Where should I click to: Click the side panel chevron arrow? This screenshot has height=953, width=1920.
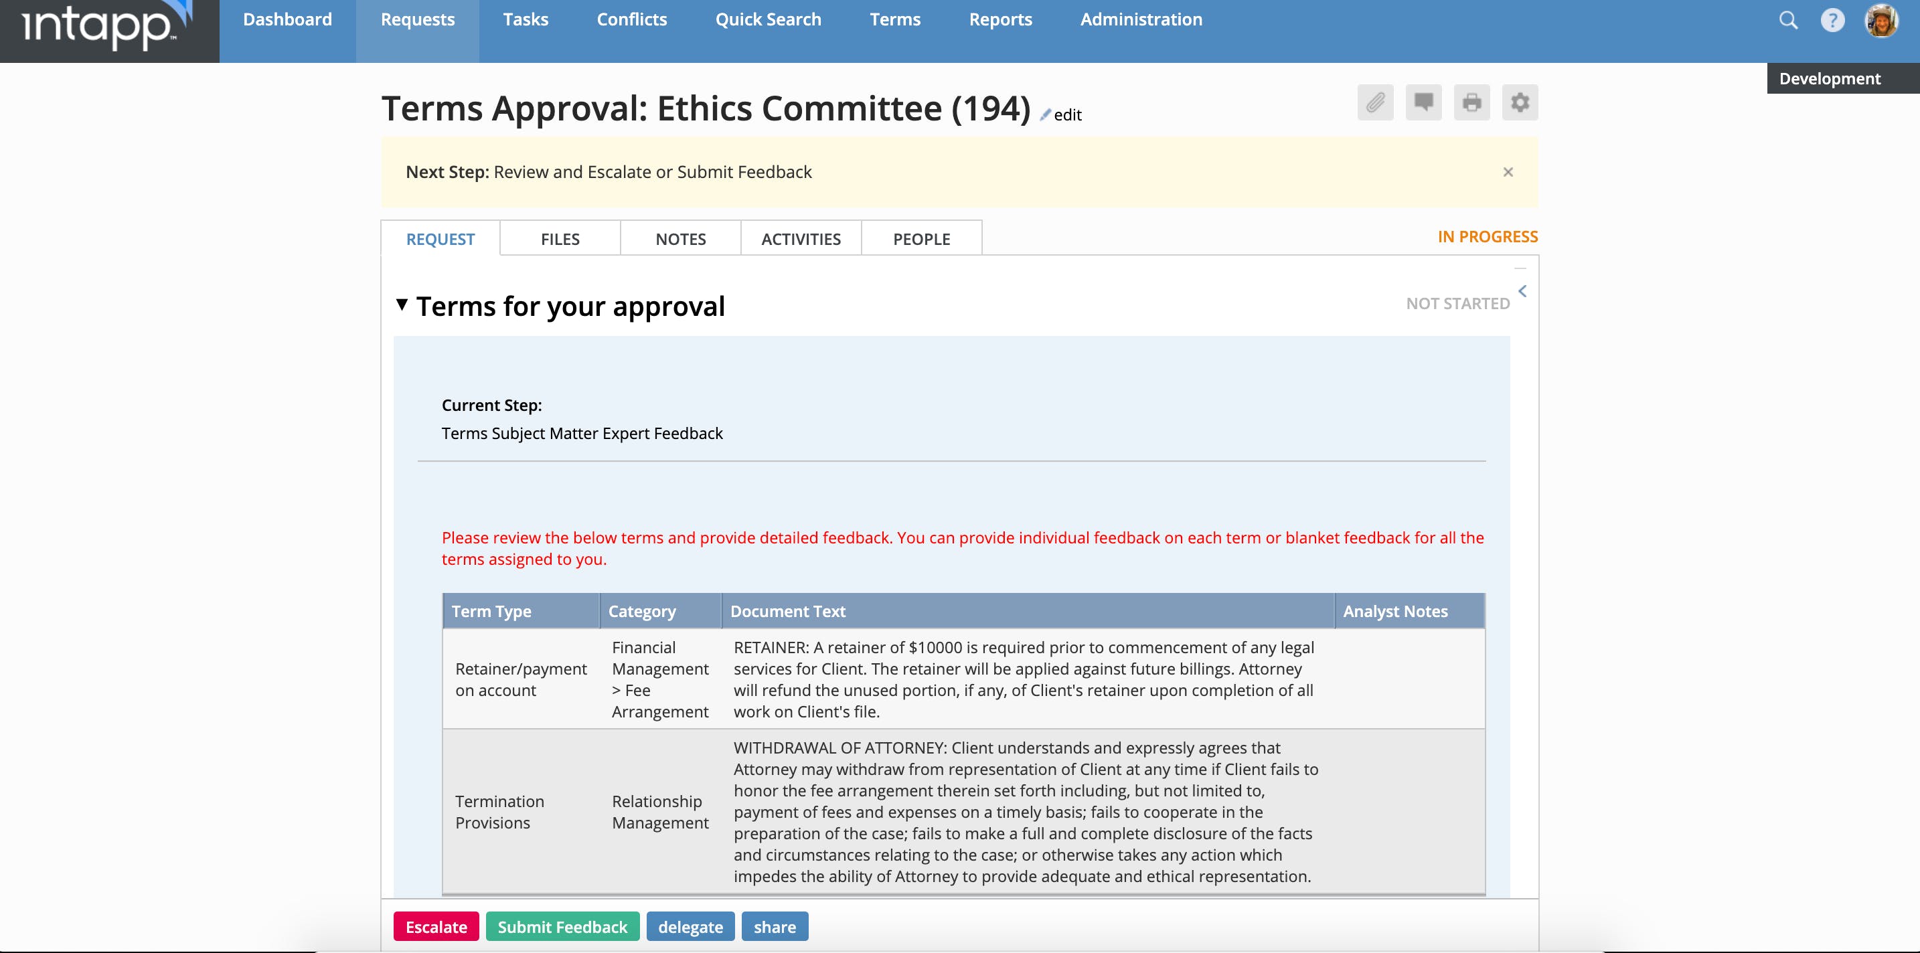[x=1523, y=290]
